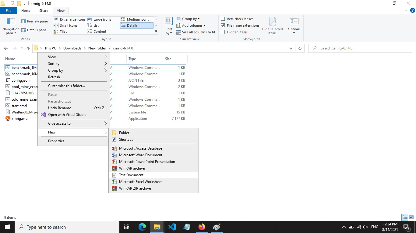
Task: Switch to large thumbnails view in status bar
Action: [x=411, y=217]
